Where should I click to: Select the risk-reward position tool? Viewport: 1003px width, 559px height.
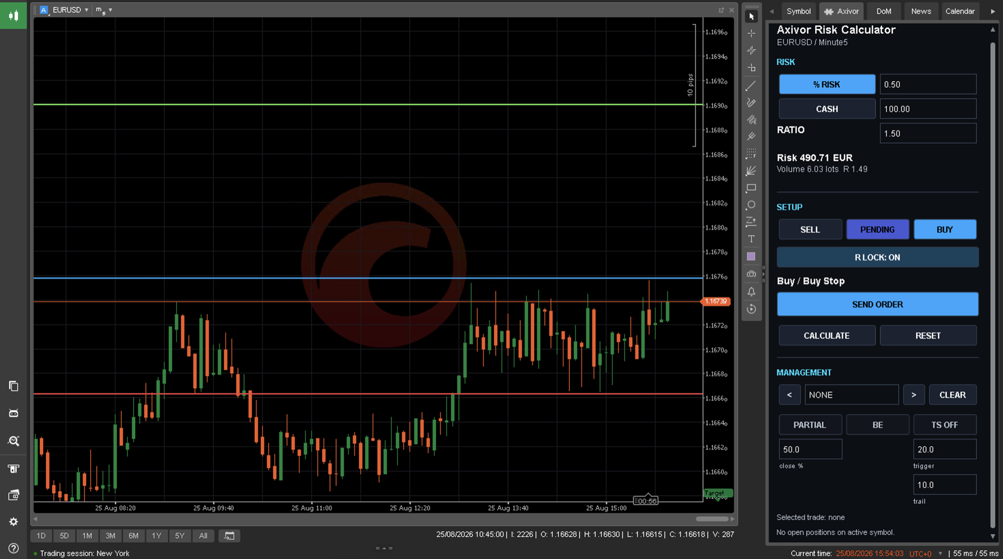[751, 222]
